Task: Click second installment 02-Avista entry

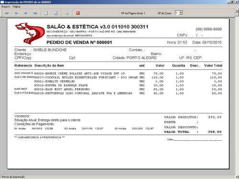Action: point(84,128)
